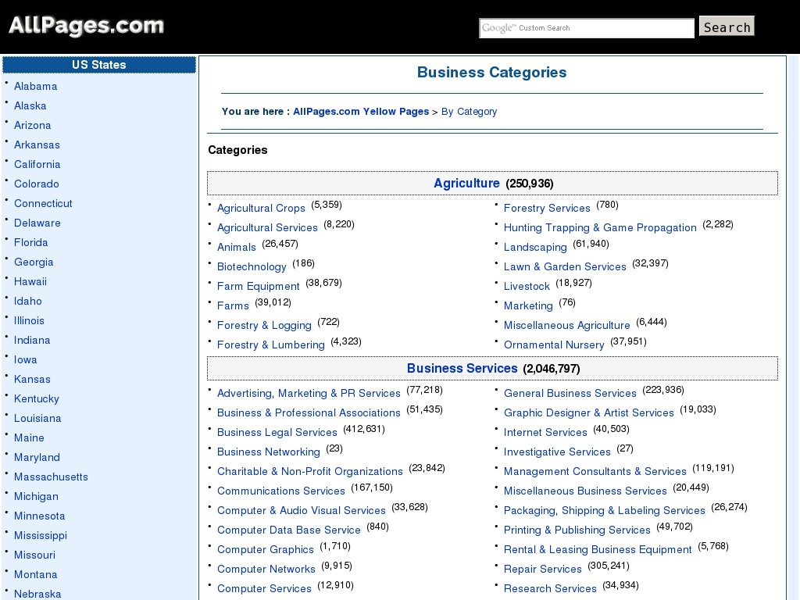Open Business & Professional Associations
Viewport: 800px width, 600px height.
(x=309, y=412)
